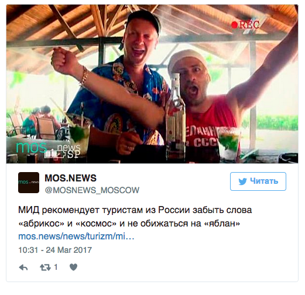Click the red REC dot in the photo
The image size is (305, 295).
[x=234, y=25]
